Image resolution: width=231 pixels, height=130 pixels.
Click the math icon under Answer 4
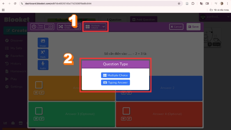[129, 119]
